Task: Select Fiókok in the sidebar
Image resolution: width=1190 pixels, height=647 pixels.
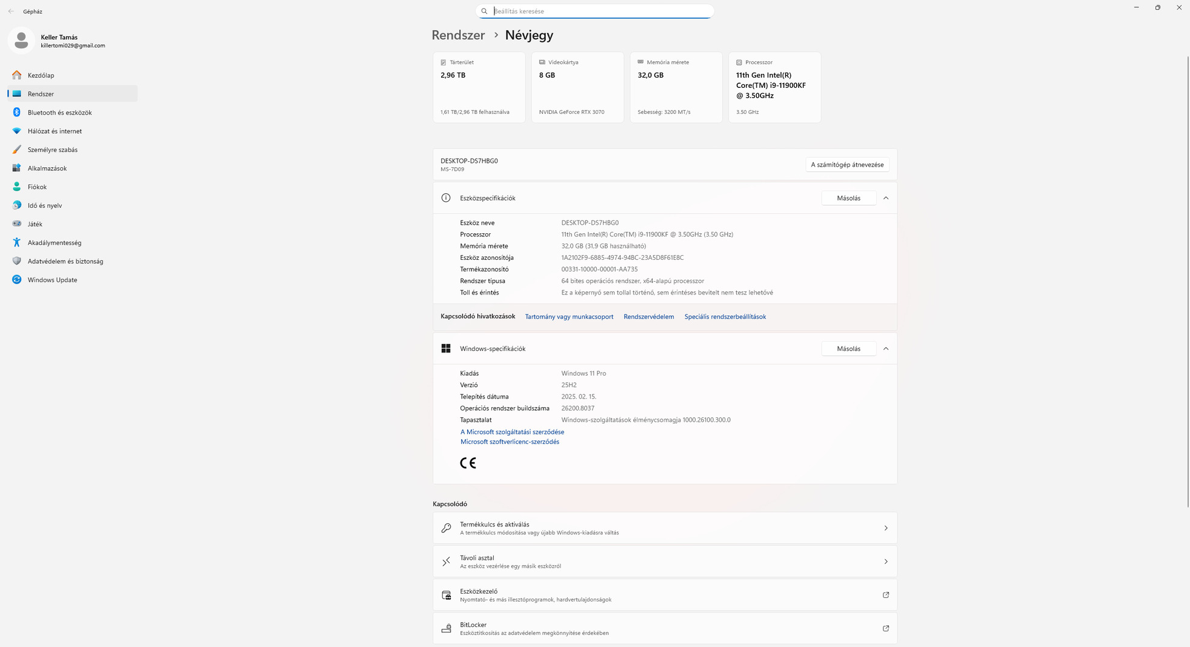Action: pyautogui.click(x=37, y=187)
